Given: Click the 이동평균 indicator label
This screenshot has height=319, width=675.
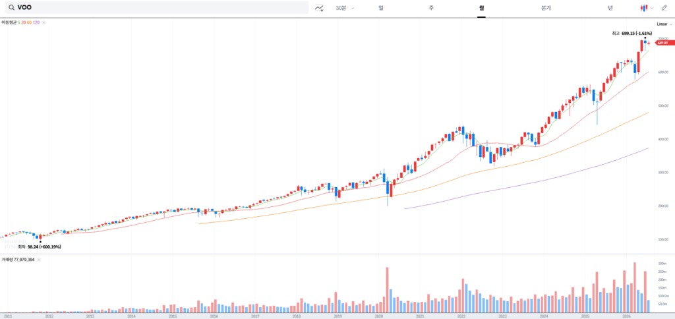Looking at the screenshot, I should pos(9,22).
